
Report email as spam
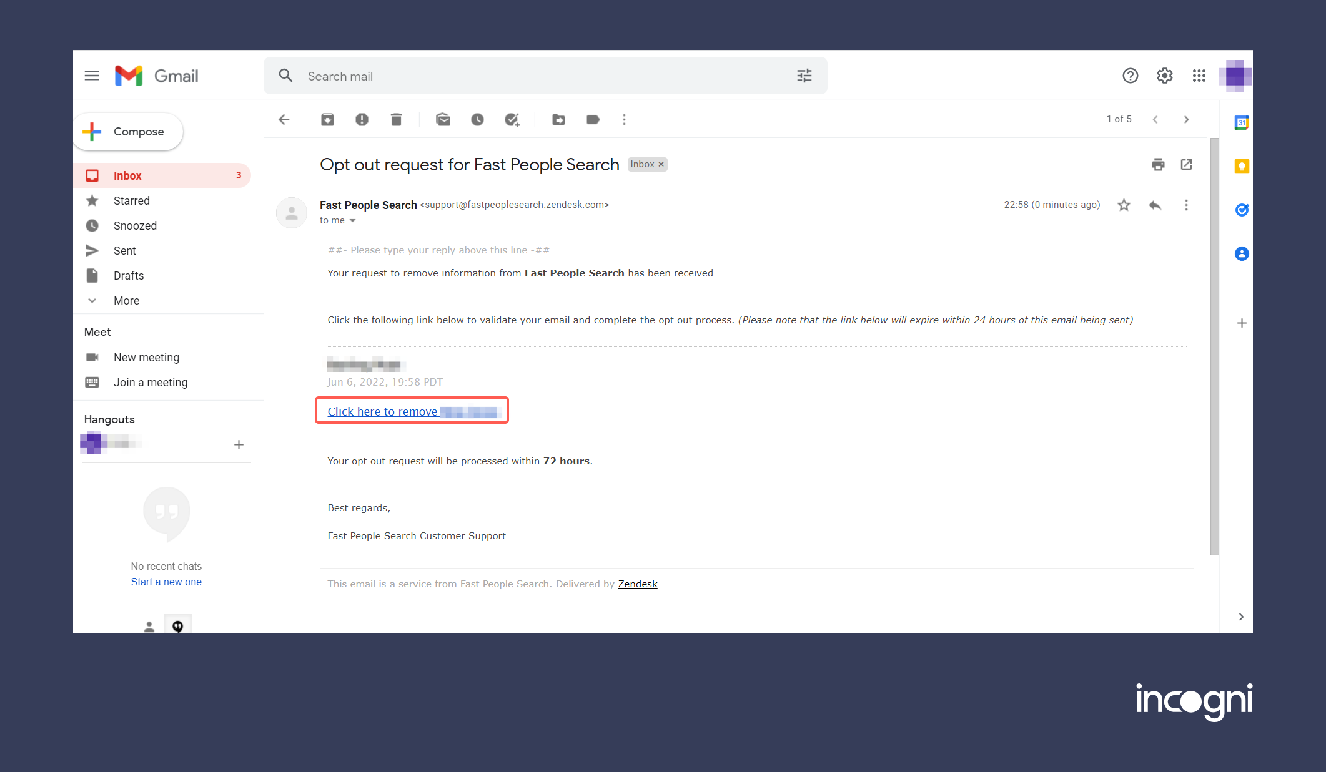(x=362, y=119)
